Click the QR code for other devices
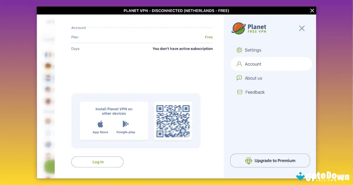 coord(173,121)
